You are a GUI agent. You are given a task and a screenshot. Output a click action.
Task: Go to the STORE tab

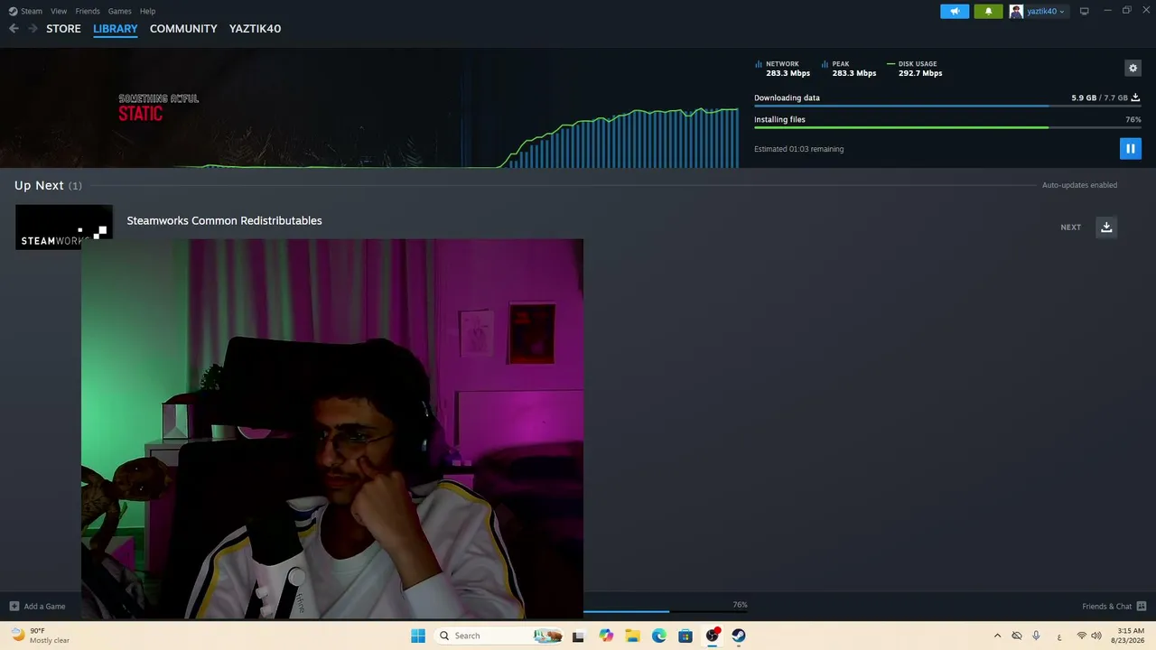pos(63,29)
